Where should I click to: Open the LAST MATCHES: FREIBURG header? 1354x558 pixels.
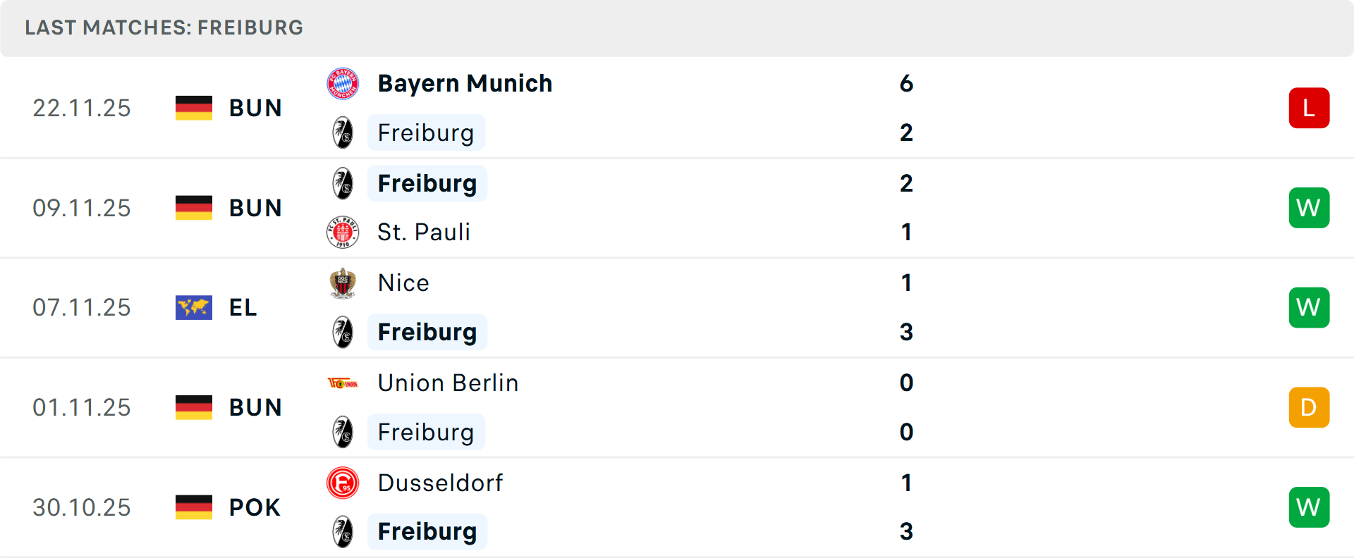[163, 28]
